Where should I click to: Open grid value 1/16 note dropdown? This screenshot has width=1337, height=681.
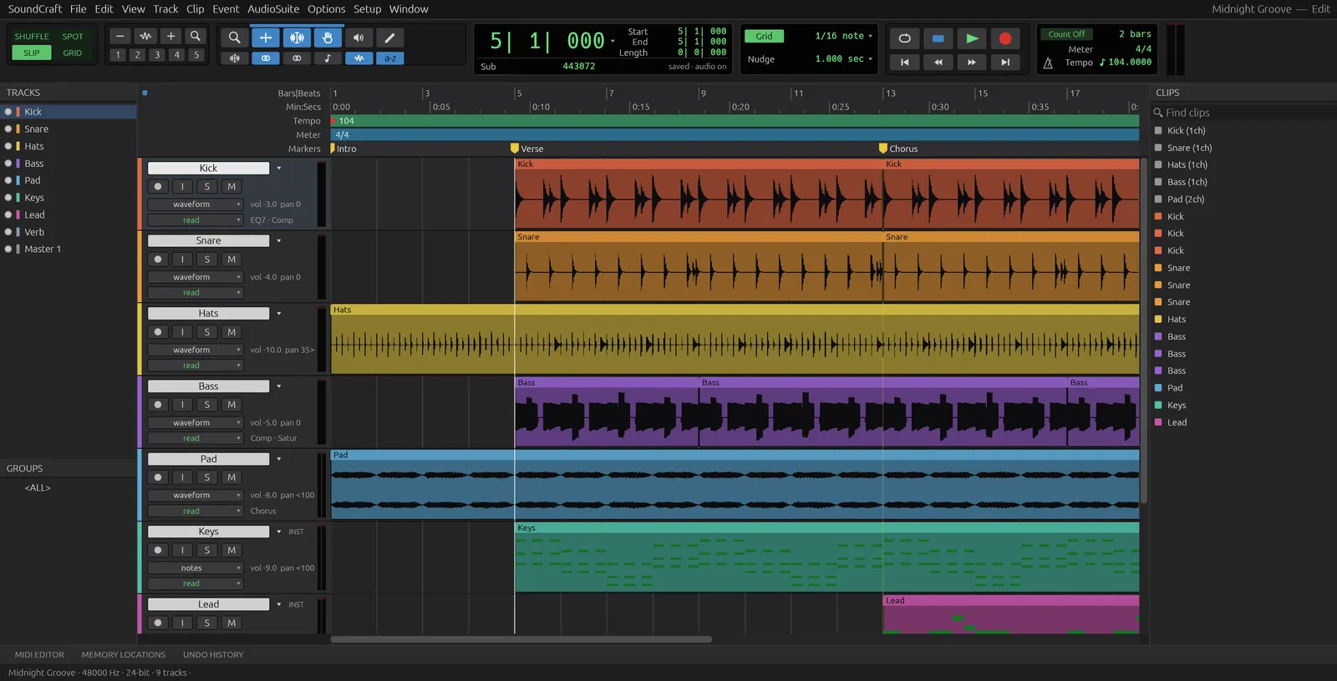tap(843, 36)
